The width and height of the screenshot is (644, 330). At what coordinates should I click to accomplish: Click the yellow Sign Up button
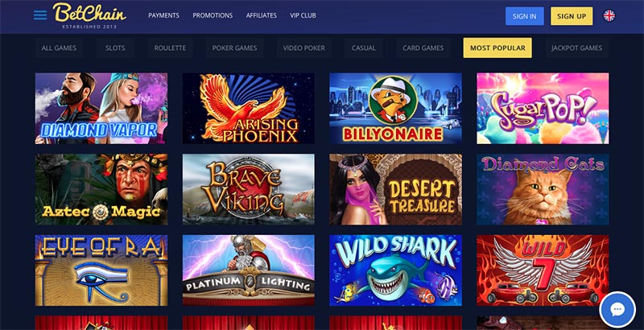pyautogui.click(x=572, y=16)
